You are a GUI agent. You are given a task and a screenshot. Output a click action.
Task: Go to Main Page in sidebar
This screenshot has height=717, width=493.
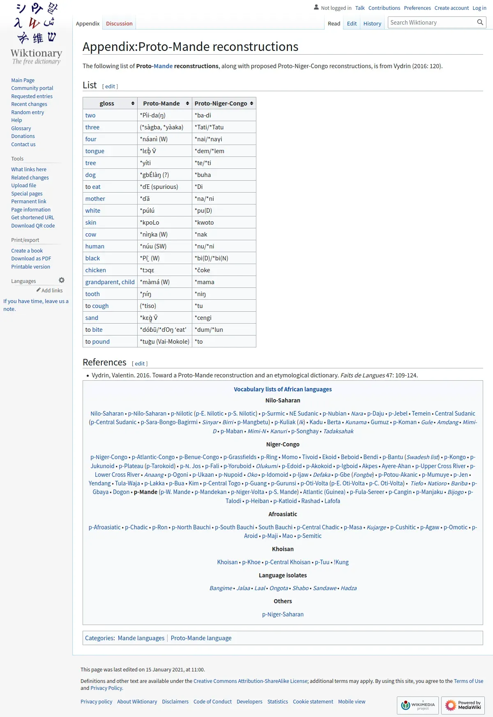[x=23, y=80]
